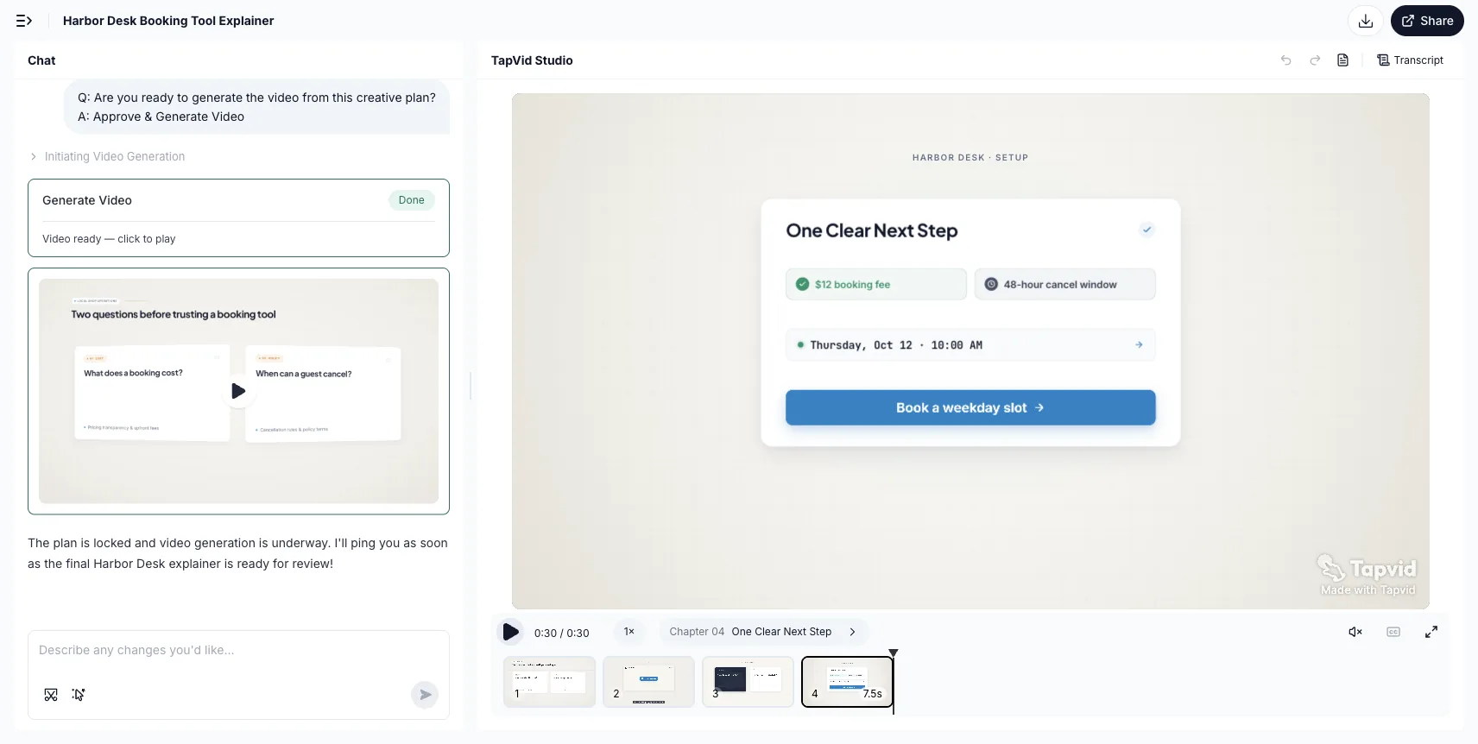The image size is (1478, 744).
Task: Select scene thumbnail 2
Action: tap(648, 682)
